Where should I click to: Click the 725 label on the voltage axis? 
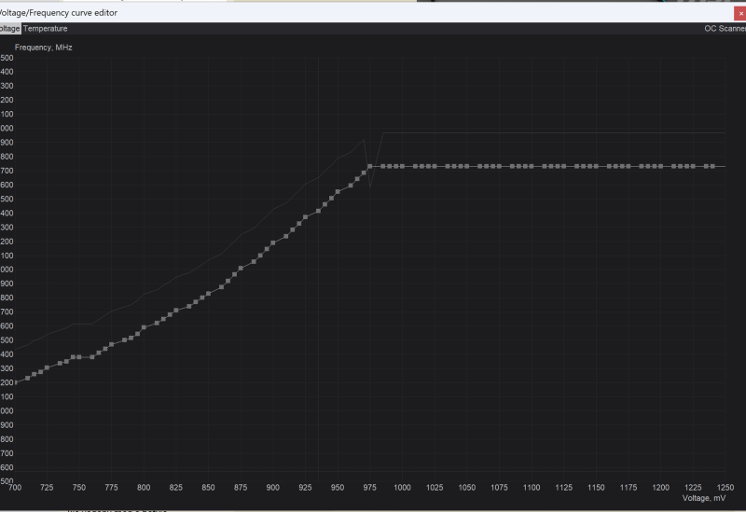[47, 487]
